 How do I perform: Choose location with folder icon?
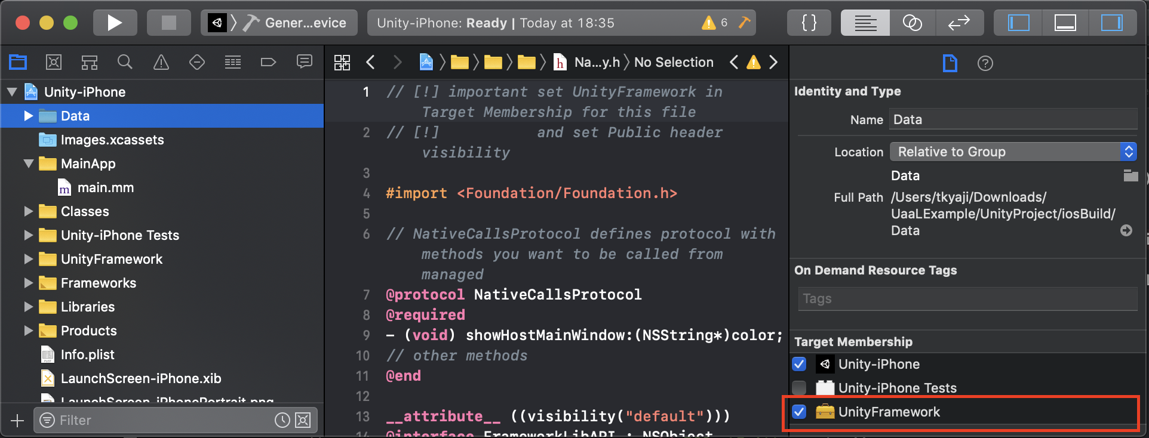[1130, 175]
